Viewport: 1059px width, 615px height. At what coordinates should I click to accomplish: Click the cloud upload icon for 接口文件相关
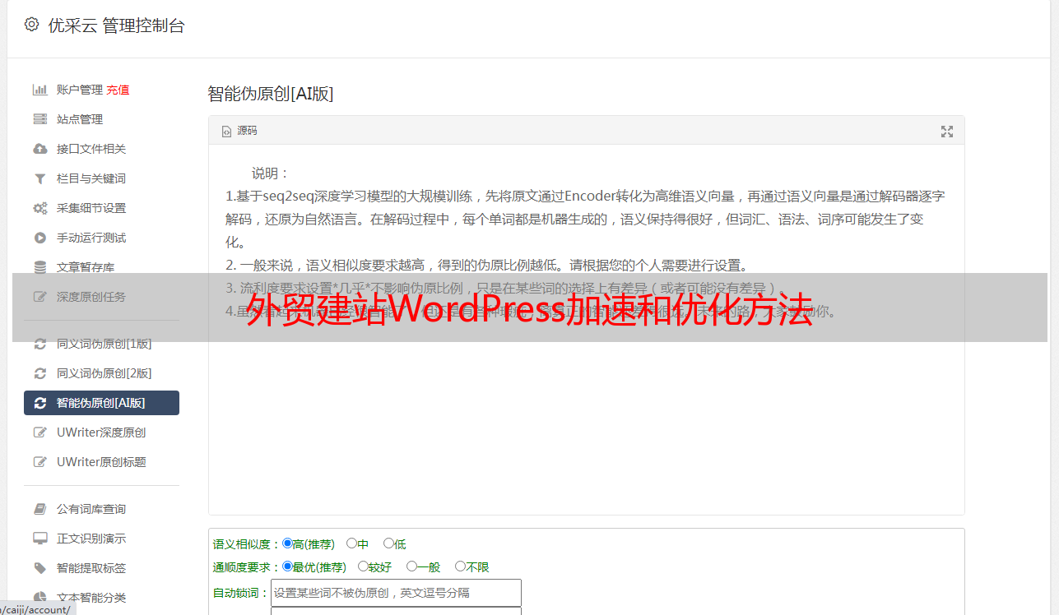(39, 149)
